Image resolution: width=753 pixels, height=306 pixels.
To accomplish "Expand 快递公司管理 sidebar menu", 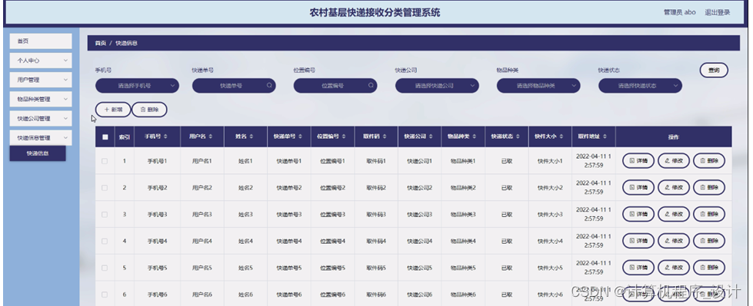I will click(41, 118).
